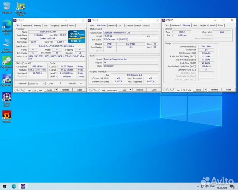Click the BIOS Date value '09/30/2014'

pyautogui.click(x=131, y=66)
